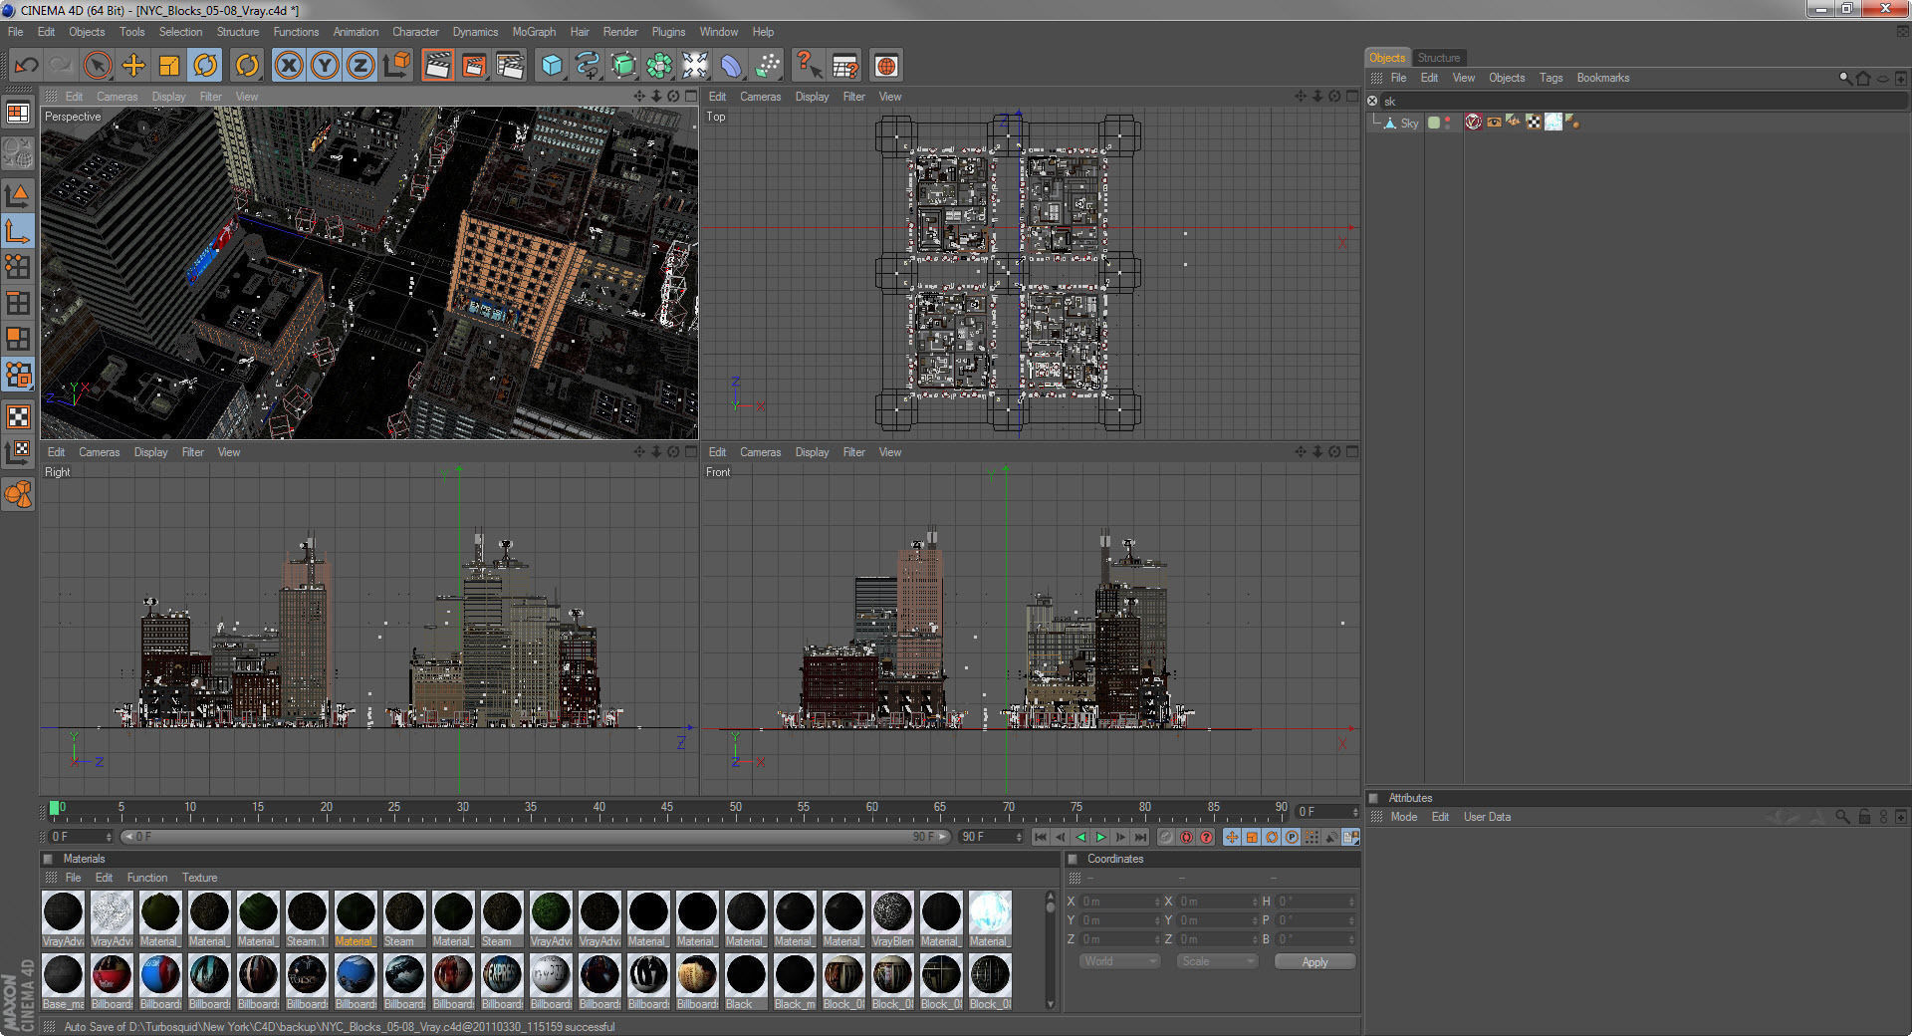Open the spline objects tool
This screenshot has height=1036, width=1912.
588,66
